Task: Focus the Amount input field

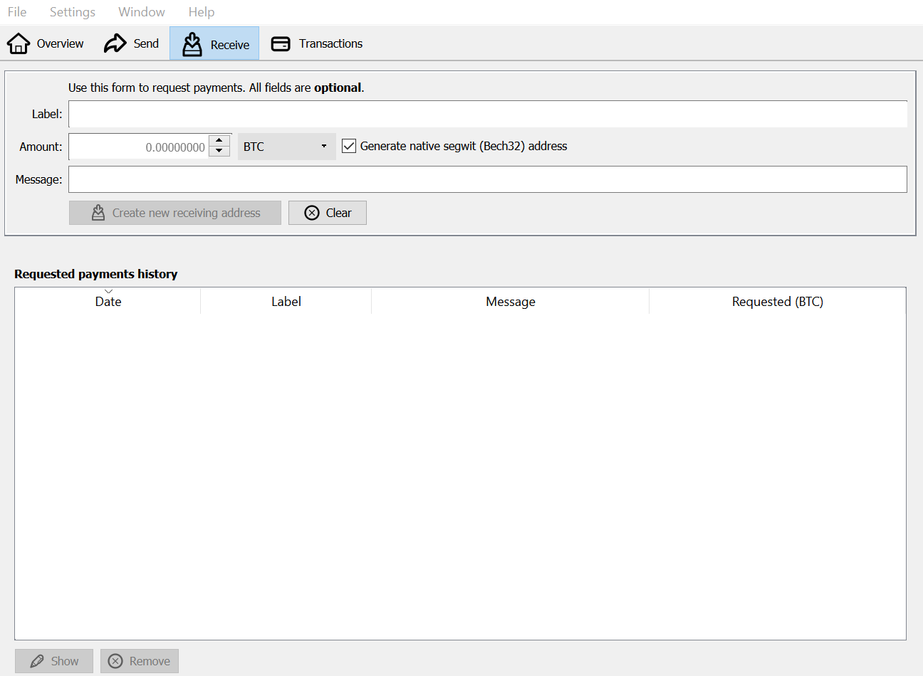Action: click(x=139, y=147)
